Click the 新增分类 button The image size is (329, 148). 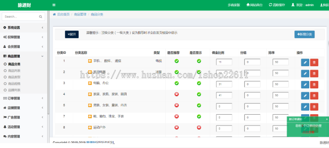pos(305,34)
